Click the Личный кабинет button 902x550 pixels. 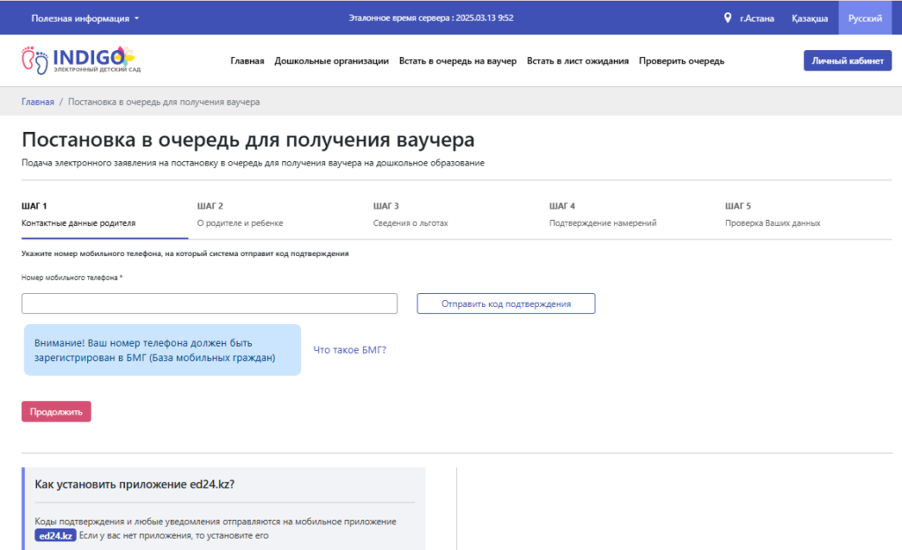[x=847, y=61]
